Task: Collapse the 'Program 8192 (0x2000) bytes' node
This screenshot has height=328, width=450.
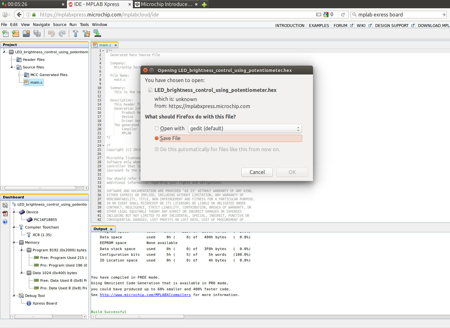Action: pyautogui.click(x=22, y=250)
